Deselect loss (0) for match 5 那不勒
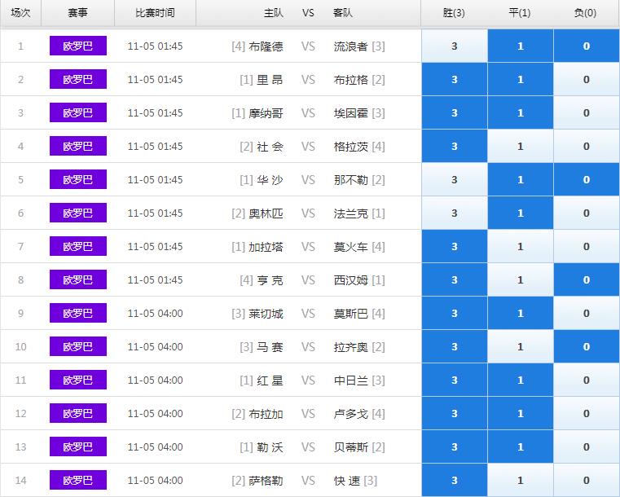Screen dimensions: 620x497 [587, 179]
